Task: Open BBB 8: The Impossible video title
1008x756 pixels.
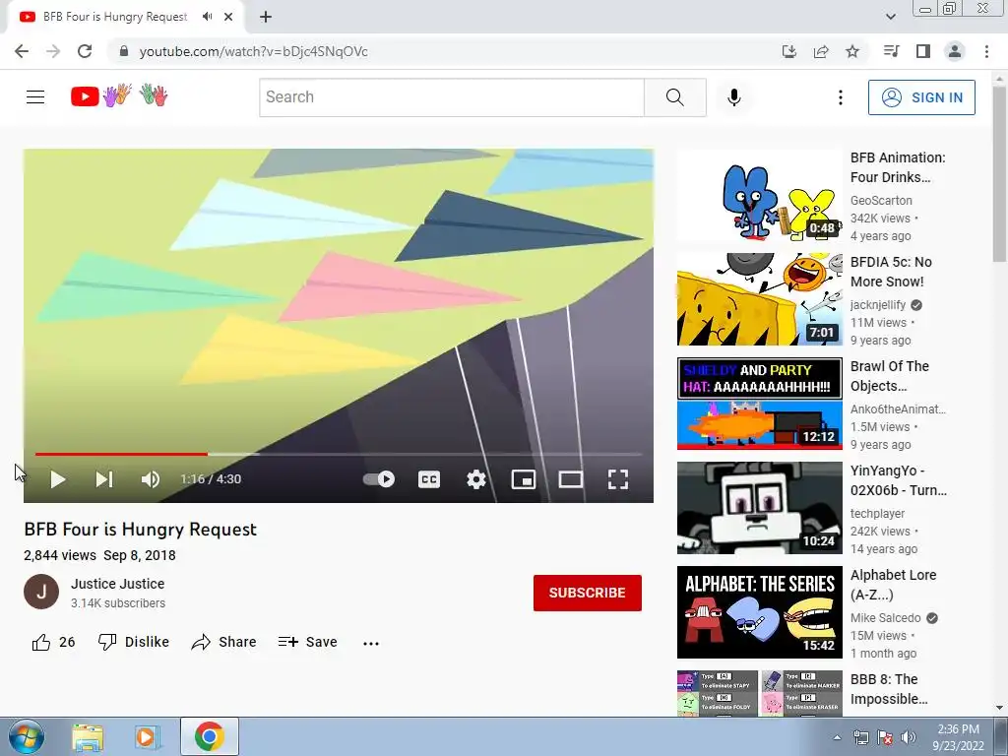Action: click(x=889, y=689)
